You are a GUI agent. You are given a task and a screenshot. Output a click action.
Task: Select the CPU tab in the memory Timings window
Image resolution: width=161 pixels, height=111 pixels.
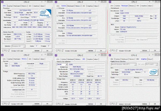(4, 59)
